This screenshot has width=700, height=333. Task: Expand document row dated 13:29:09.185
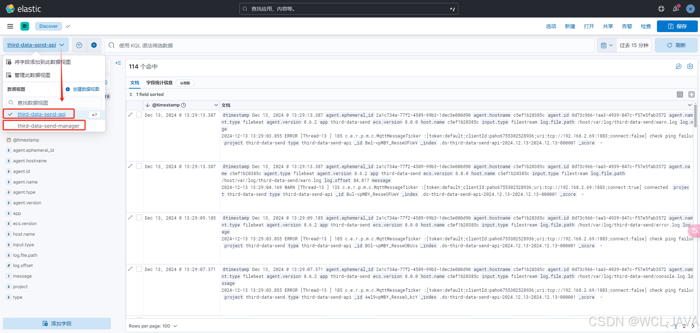click(130, 217)
